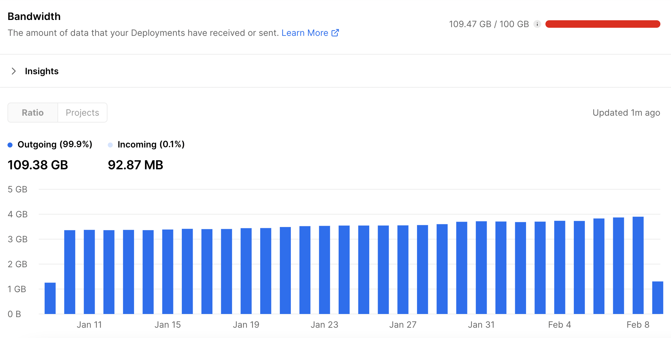Screen dimensions: 671x338
Task: Click the Bandwidth section heading
Action: (x=34, y=16)
